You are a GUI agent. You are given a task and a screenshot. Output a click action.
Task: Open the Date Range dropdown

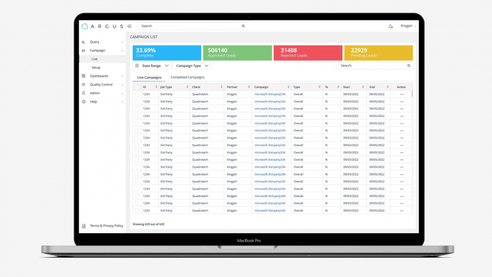pos(152,65)
